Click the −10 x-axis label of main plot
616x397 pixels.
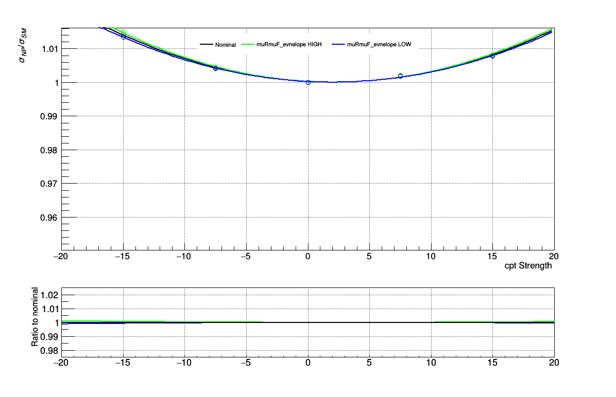pos(183,257)
